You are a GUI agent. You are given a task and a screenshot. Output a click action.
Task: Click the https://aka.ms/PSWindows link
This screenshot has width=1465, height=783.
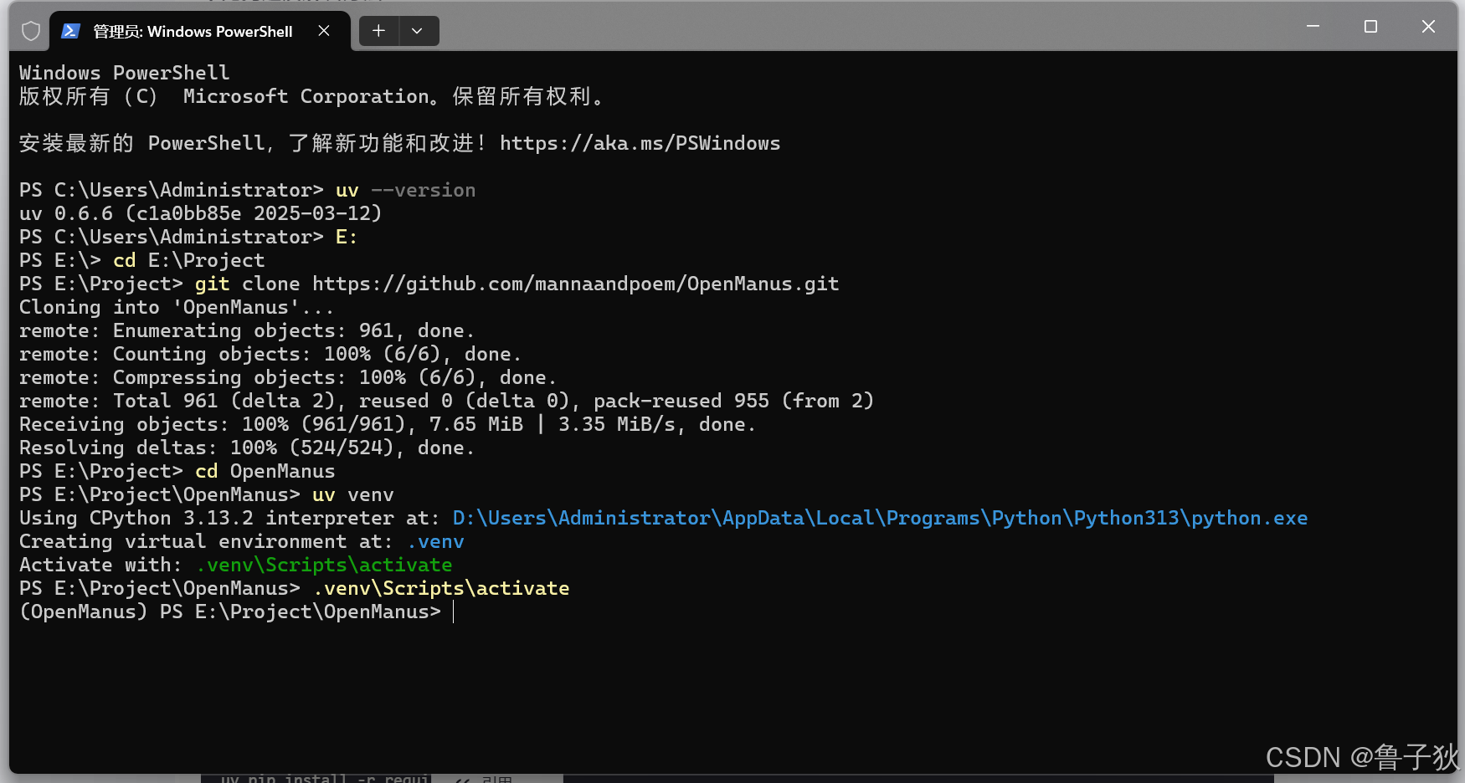click(640, 143)
